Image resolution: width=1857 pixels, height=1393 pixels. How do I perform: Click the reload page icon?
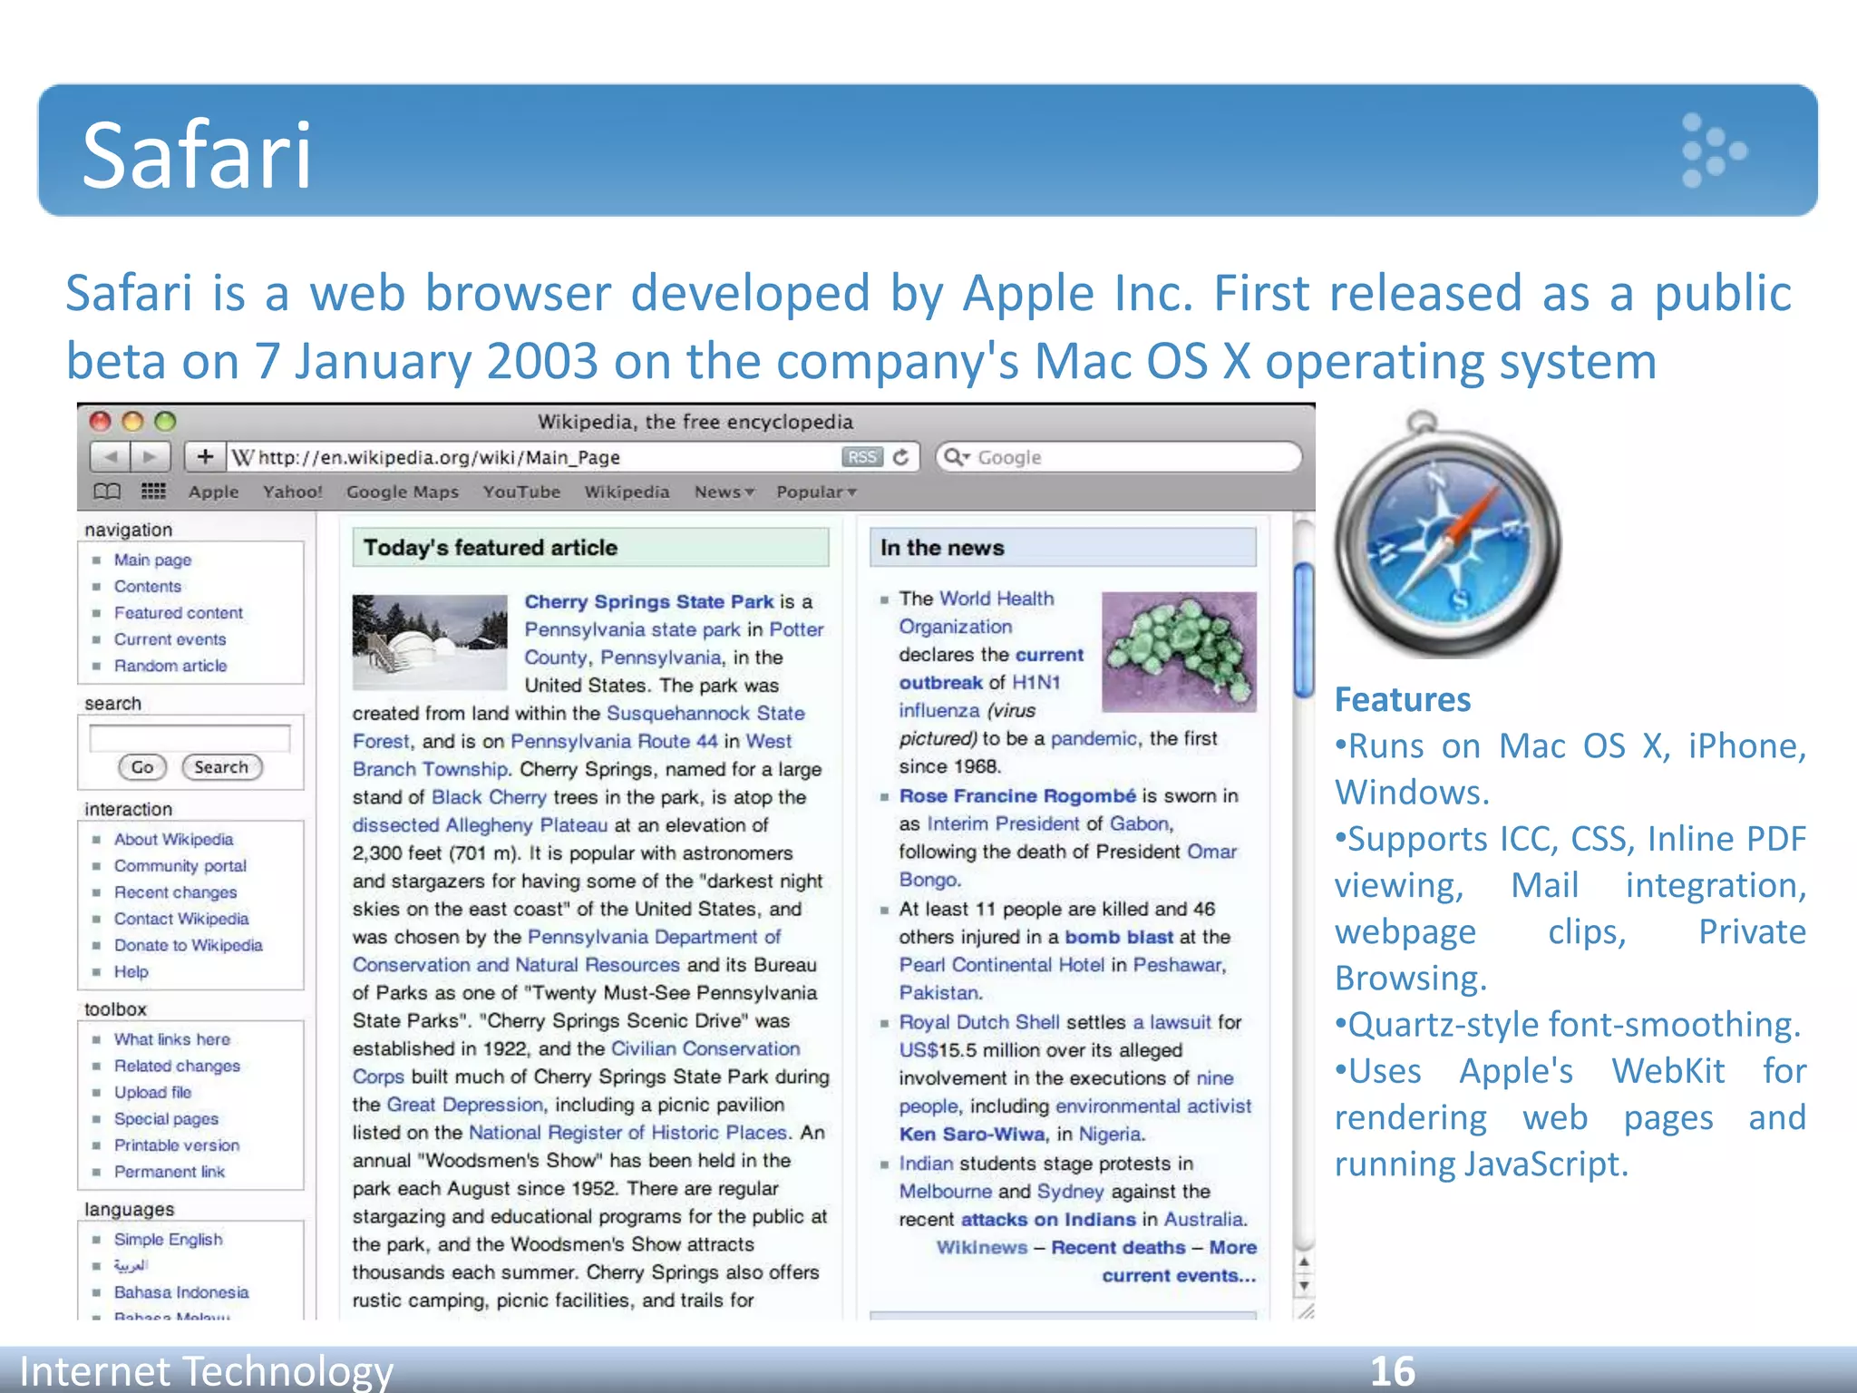[900, 457]
